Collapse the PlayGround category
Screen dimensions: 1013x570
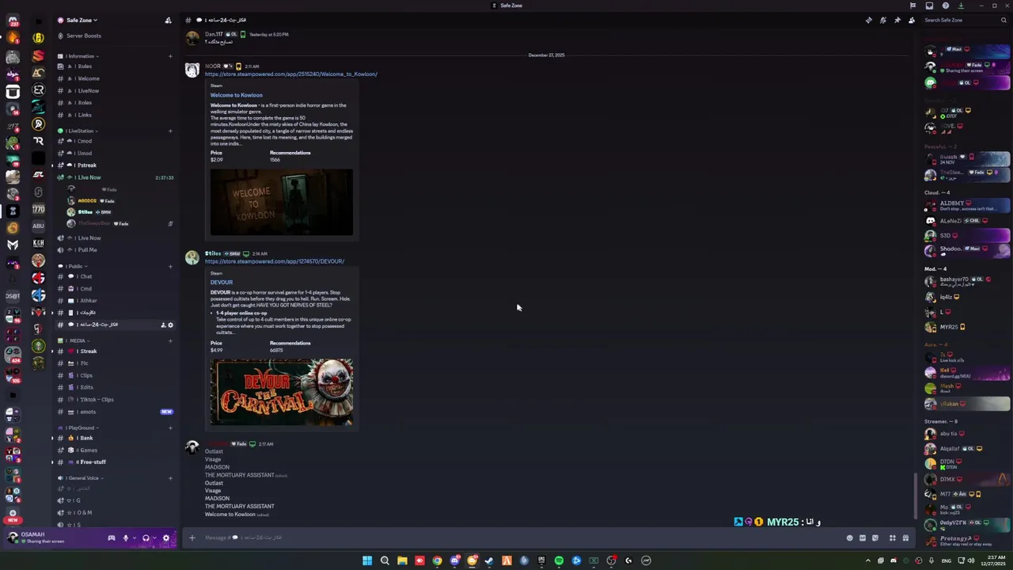[79, 427]
